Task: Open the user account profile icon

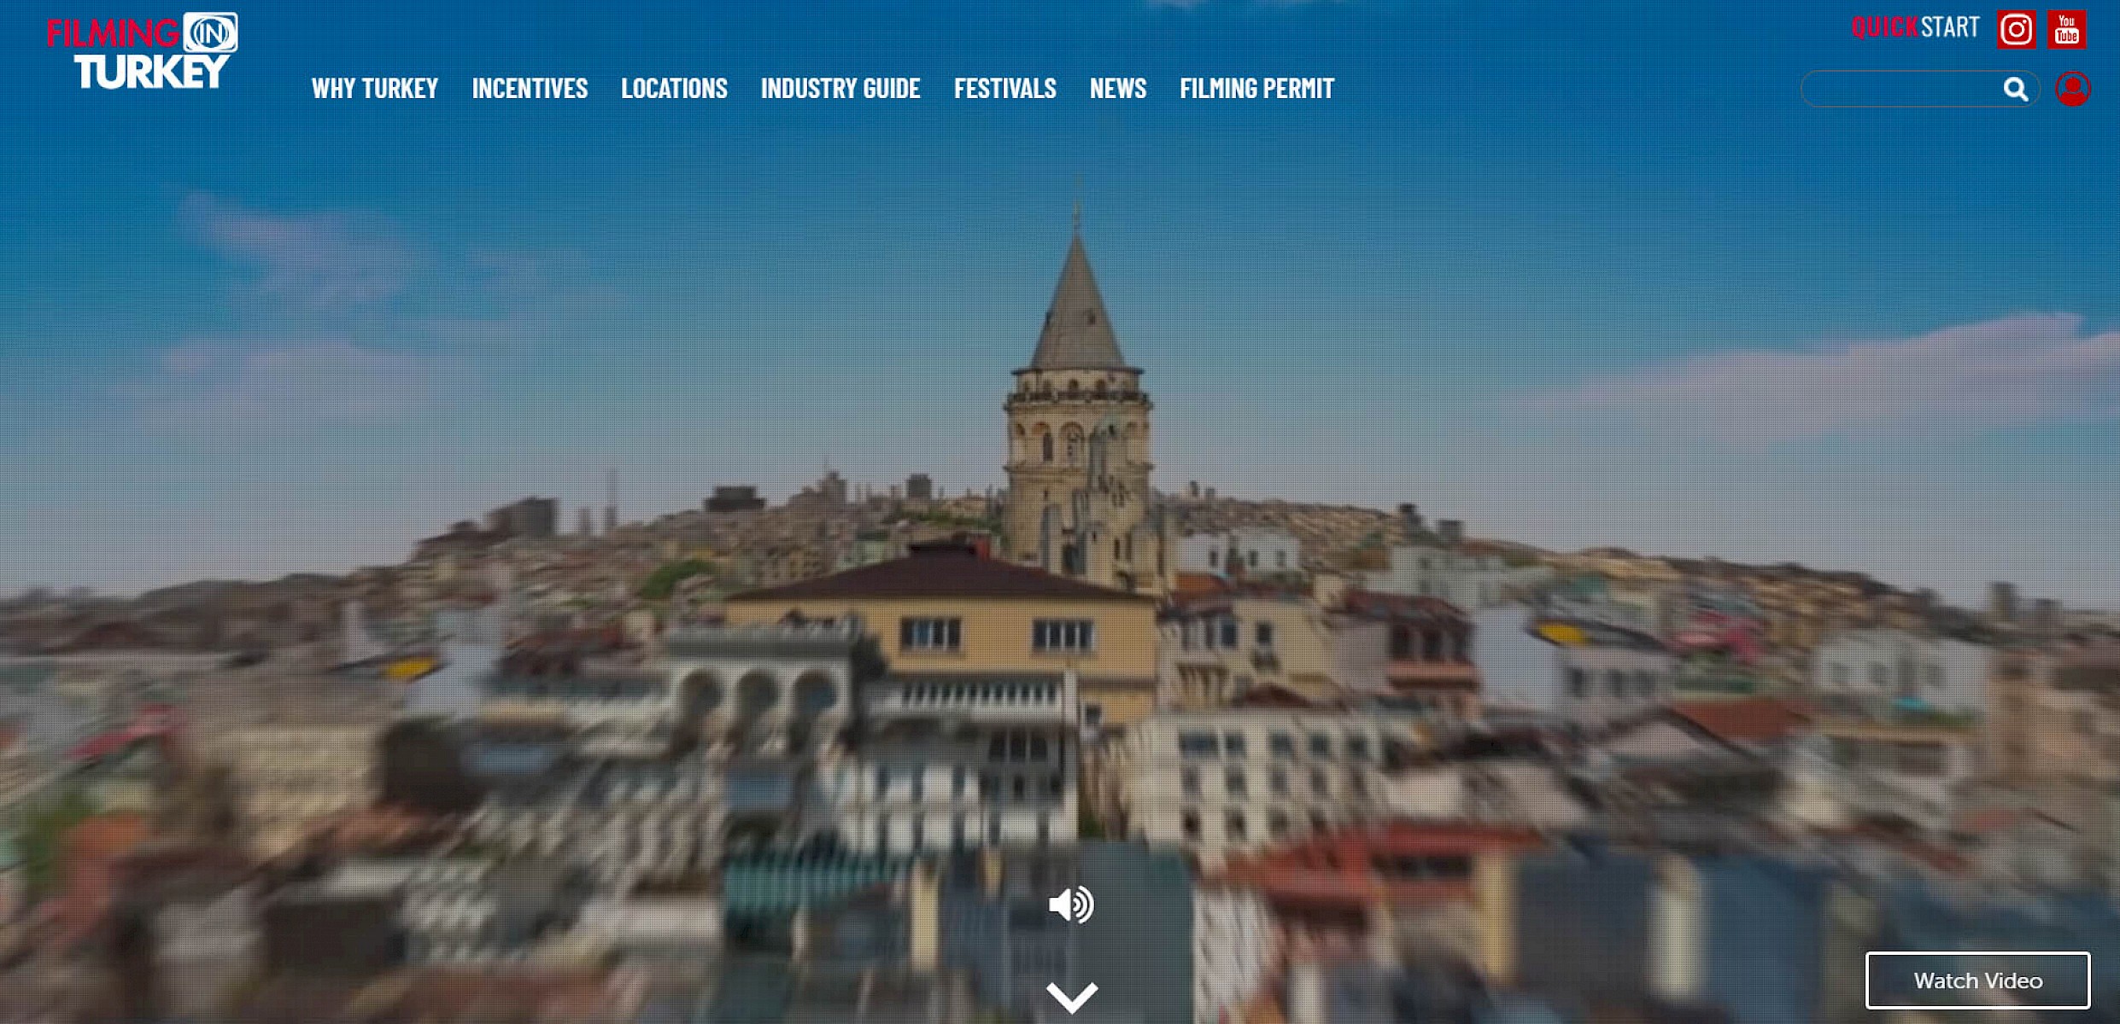Action: click(2072, 89)
